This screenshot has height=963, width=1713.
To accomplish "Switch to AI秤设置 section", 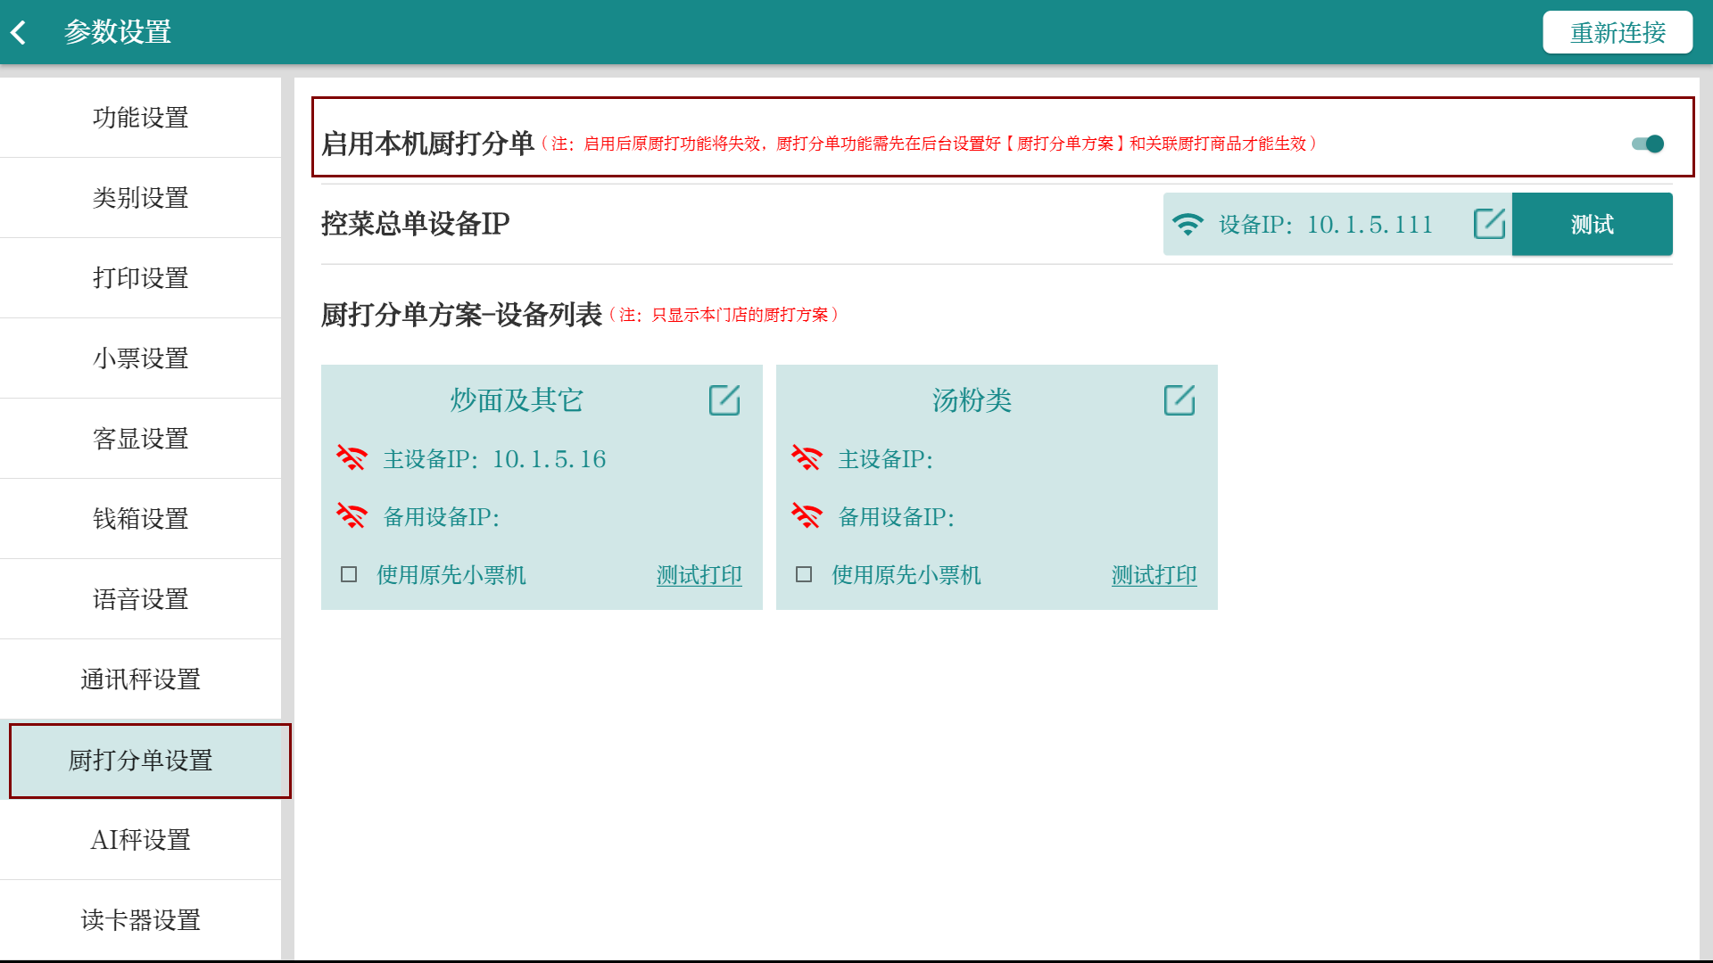I will click(140, 840).
